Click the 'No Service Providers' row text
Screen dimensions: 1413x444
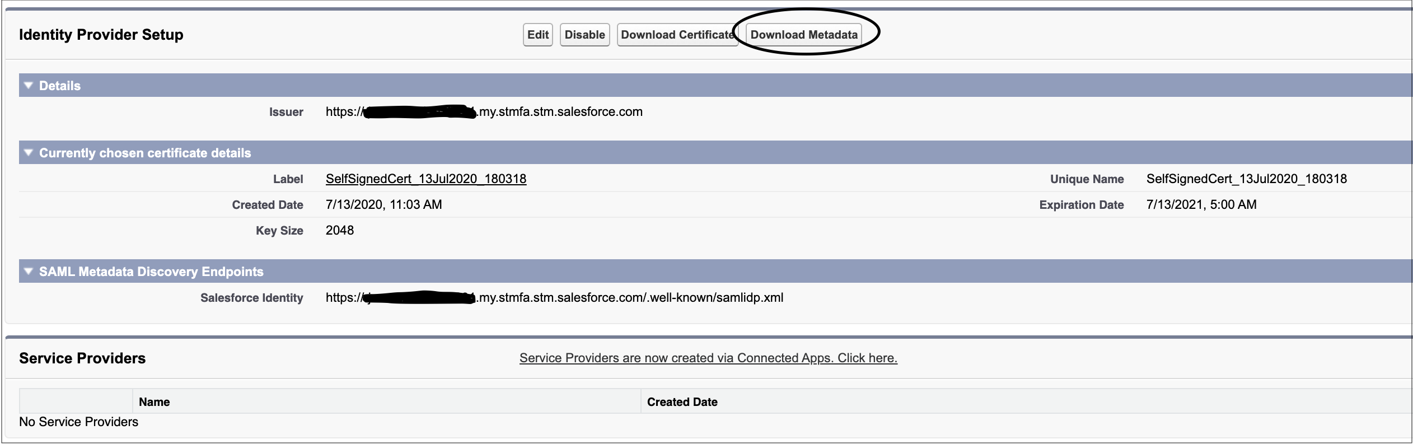tap(78, 422)
